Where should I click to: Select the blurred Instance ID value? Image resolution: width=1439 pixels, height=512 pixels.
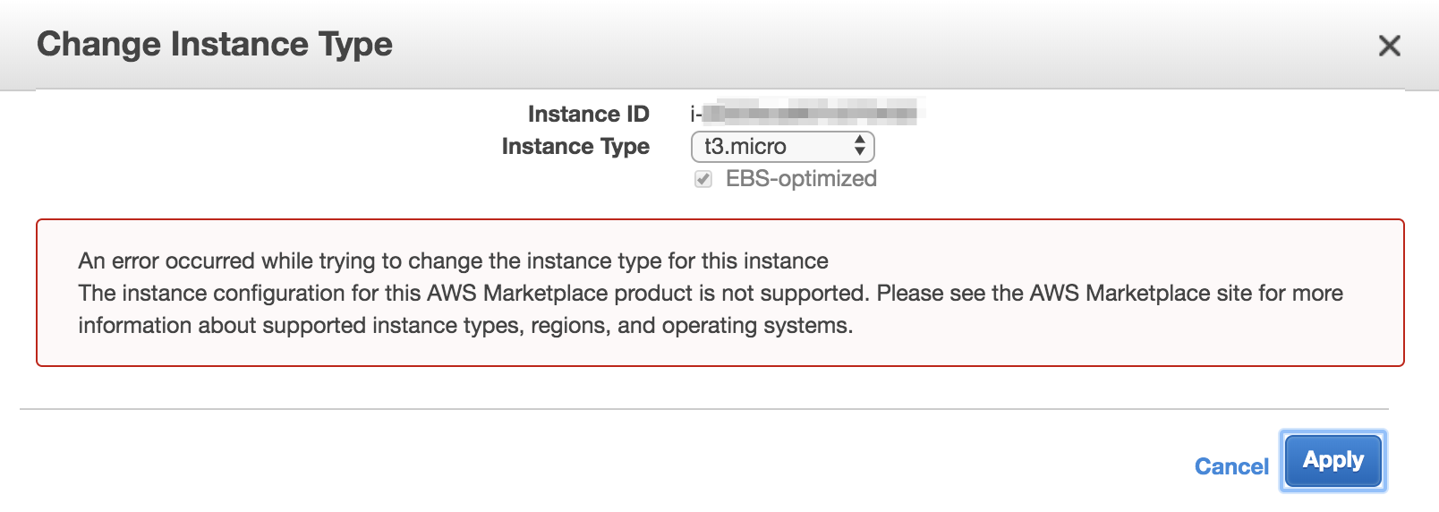810,114
